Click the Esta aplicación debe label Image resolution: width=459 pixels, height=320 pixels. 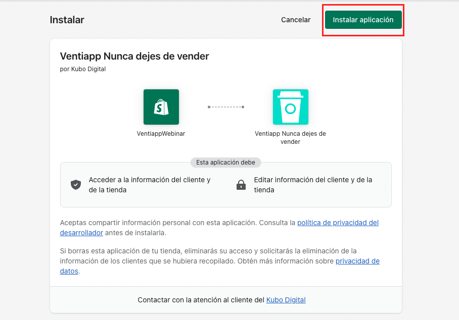click(225, 163)
